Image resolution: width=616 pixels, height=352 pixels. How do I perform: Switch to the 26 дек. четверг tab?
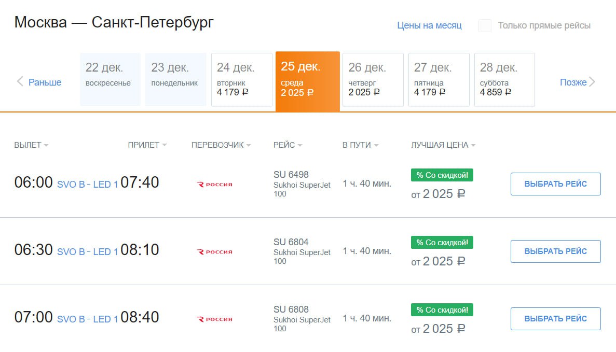click(x=373, y=79)
